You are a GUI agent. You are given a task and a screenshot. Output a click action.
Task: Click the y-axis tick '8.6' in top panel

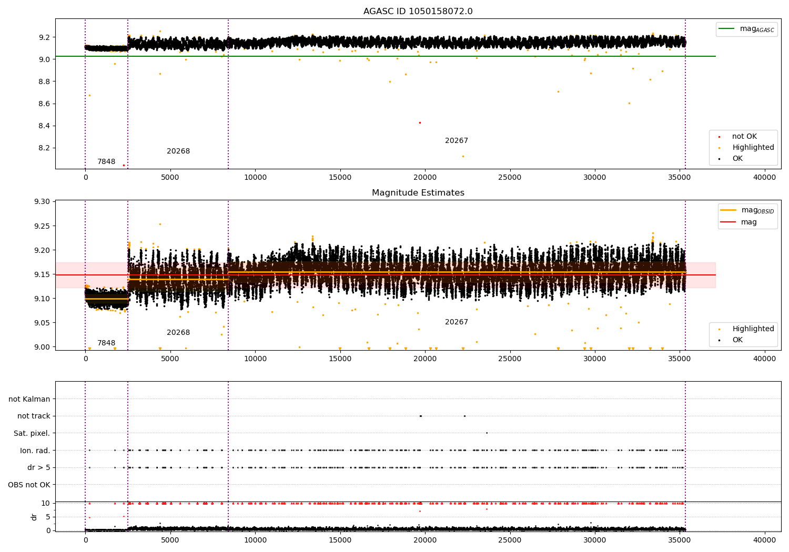(44, 104)
